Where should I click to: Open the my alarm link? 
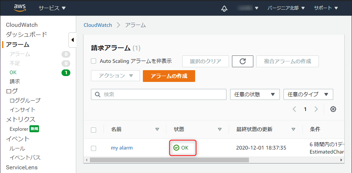tap(122, 148)
